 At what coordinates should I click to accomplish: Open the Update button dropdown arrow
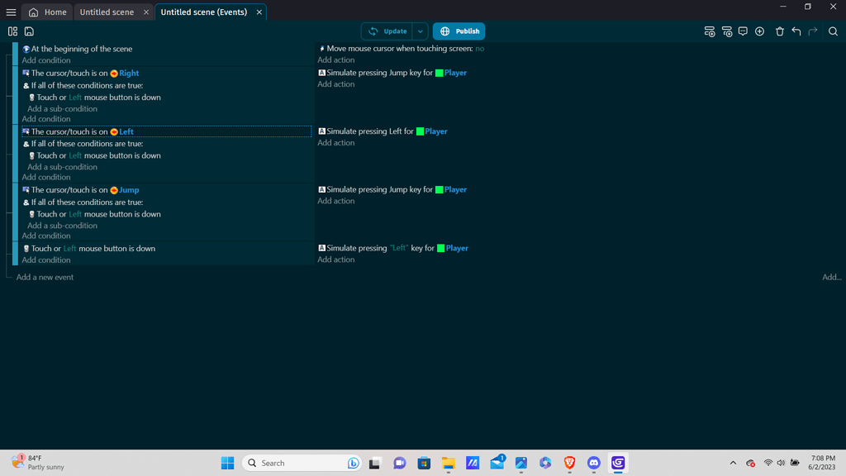tap(420, 31)
